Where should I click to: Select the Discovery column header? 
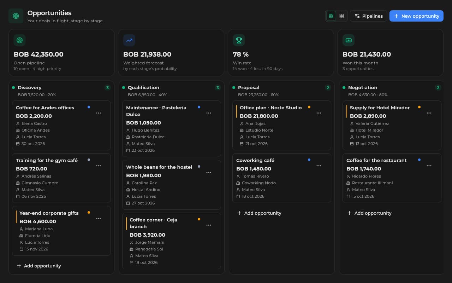pos(30,87)
